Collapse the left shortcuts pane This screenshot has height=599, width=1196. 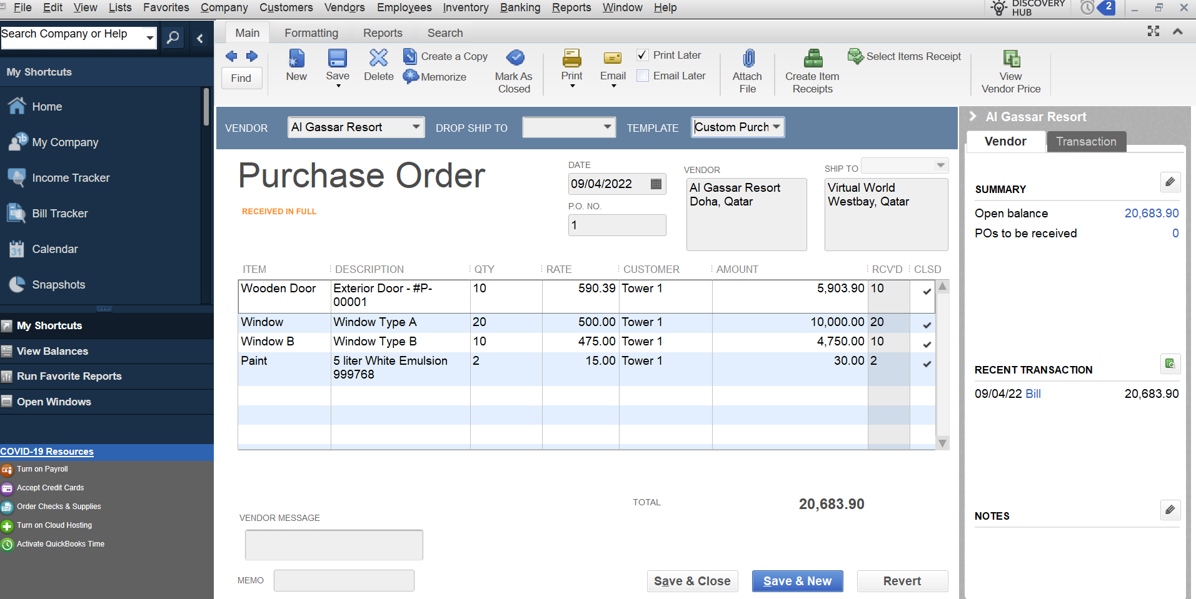(x=200, y=38)
